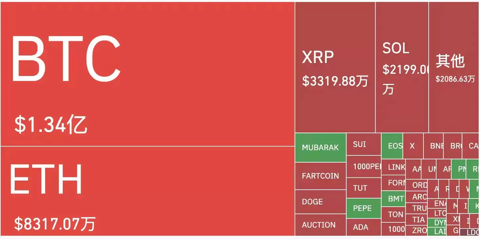480x239 pixels.
Task: Select the FARTCOIN tile
Action: 320,176
